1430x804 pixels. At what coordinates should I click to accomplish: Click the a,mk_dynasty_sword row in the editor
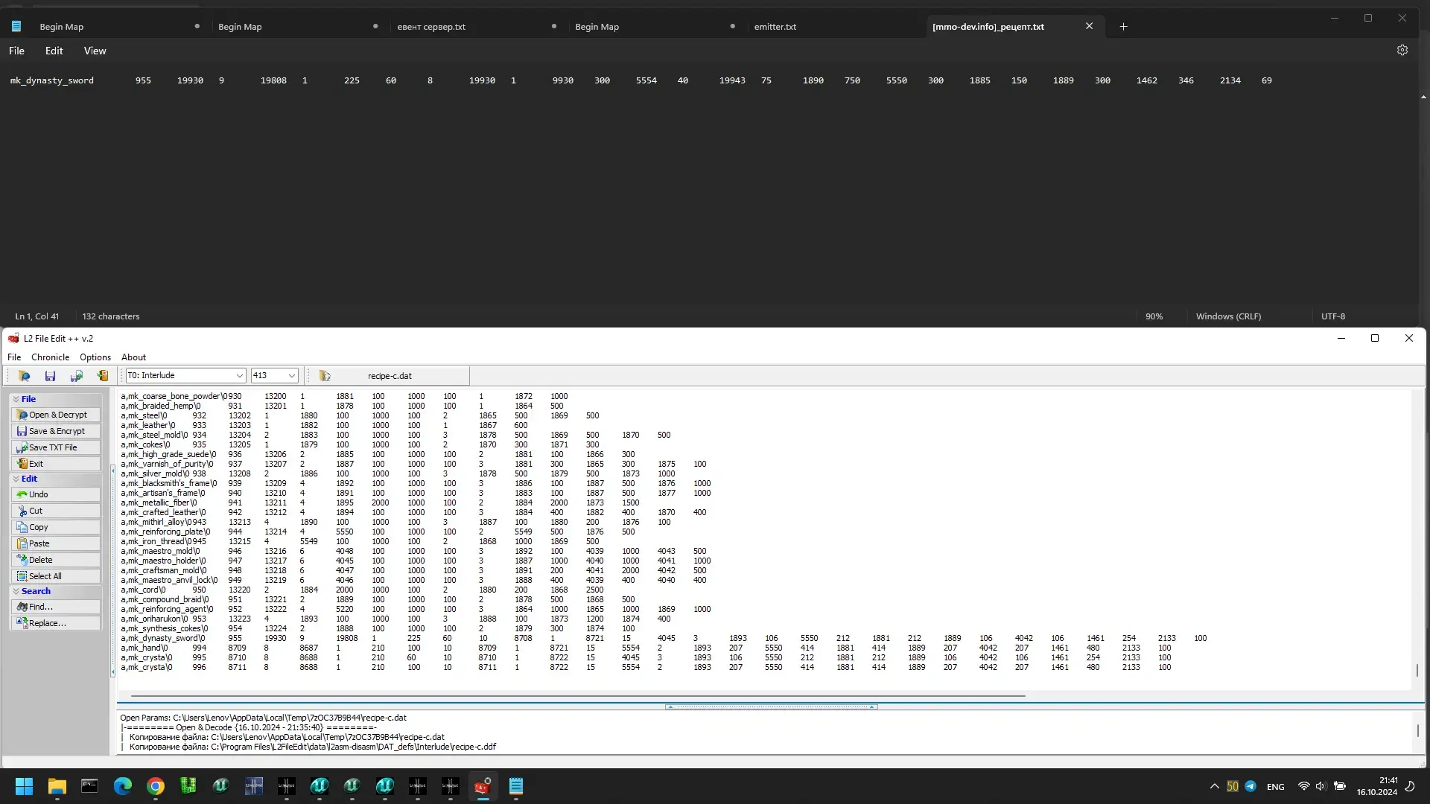point(664,638)
